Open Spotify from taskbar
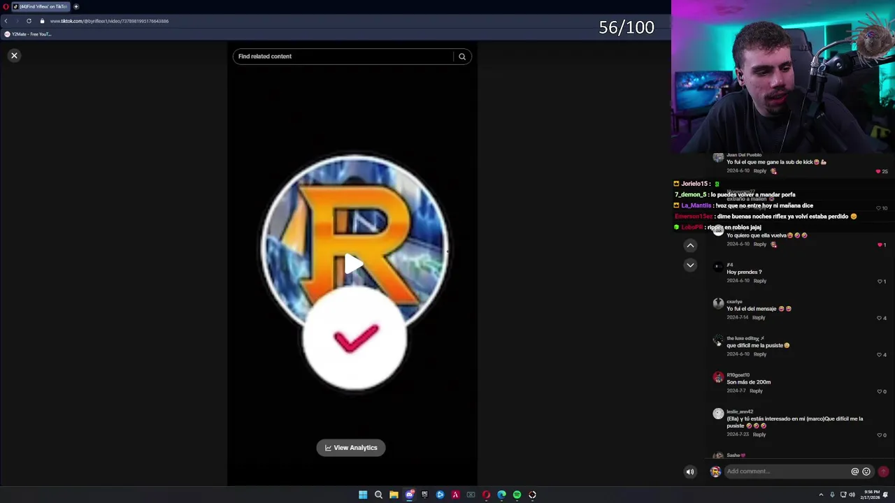This screenshot has width=895, height=503. pos(517,495)
